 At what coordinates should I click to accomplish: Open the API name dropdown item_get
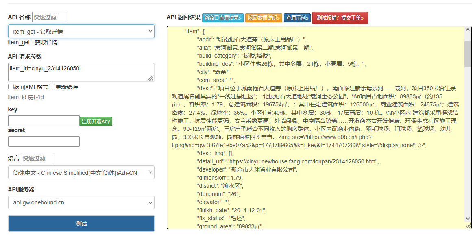81,31
